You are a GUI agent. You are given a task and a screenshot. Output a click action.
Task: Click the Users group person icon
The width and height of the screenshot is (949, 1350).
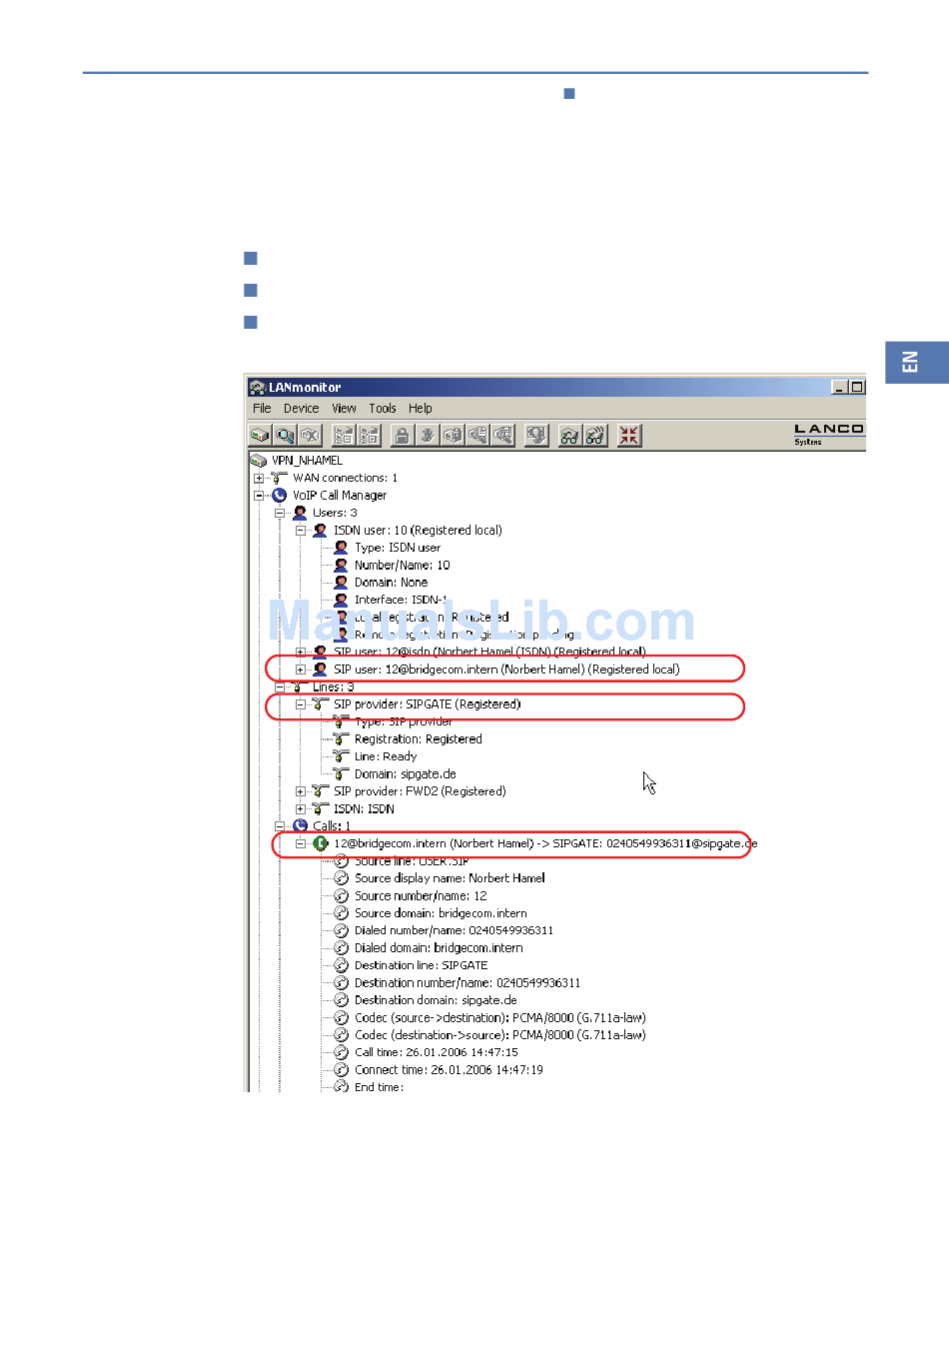tap(300, 513)
